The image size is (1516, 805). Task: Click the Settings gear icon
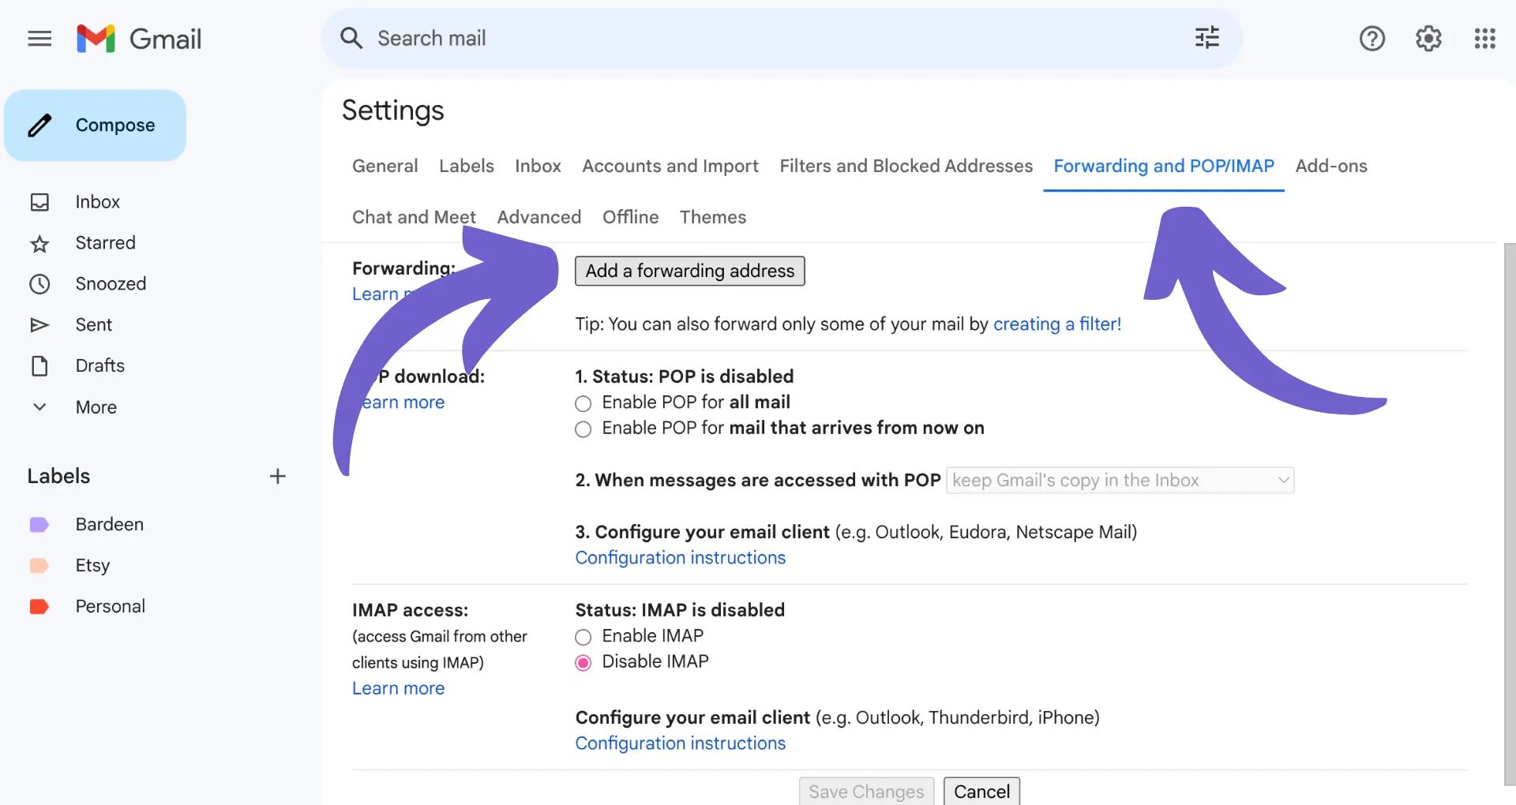pyautogui.click(x=1428, y=38)
